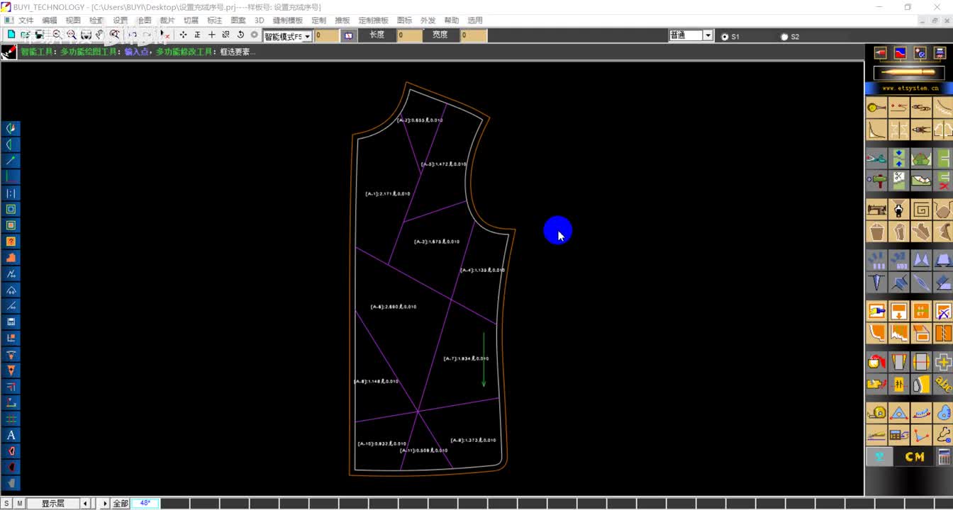The image size is (953, 510).
Task: Click the tape measure tool icon
Action: pos(877,412)
